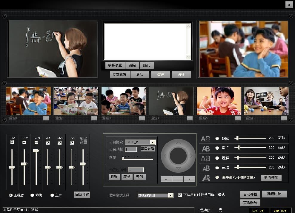This screenshot has height=213, width=295.
Task: Click the zoom-out minus button under the PTZ pad
Action: tap(166, 179)
